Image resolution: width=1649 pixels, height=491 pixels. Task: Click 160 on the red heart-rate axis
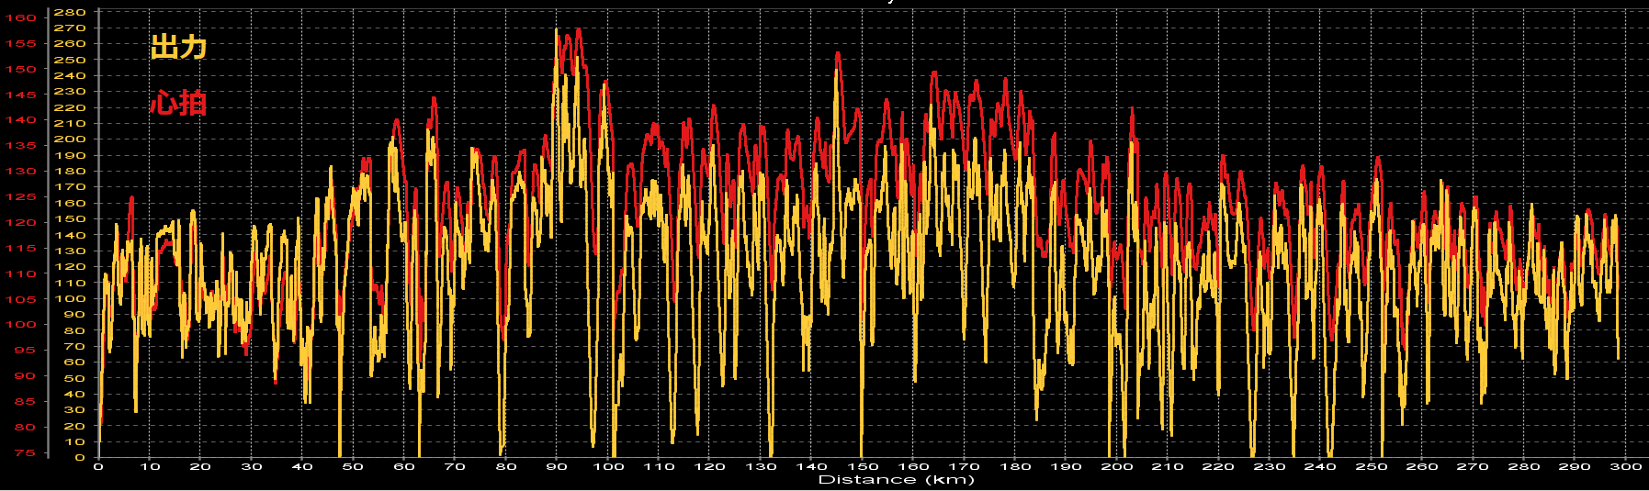tap(20, 17)
